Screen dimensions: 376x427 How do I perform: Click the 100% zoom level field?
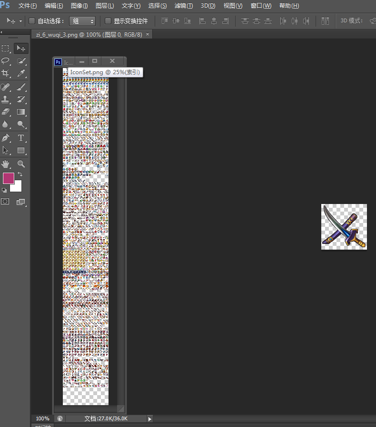click(42, 418)
